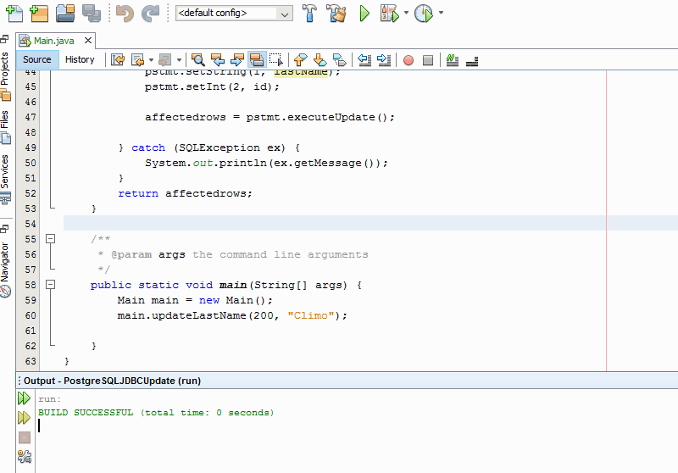Close the Main.java editor tab
This screenshot has height=473, width=678.
88,41
